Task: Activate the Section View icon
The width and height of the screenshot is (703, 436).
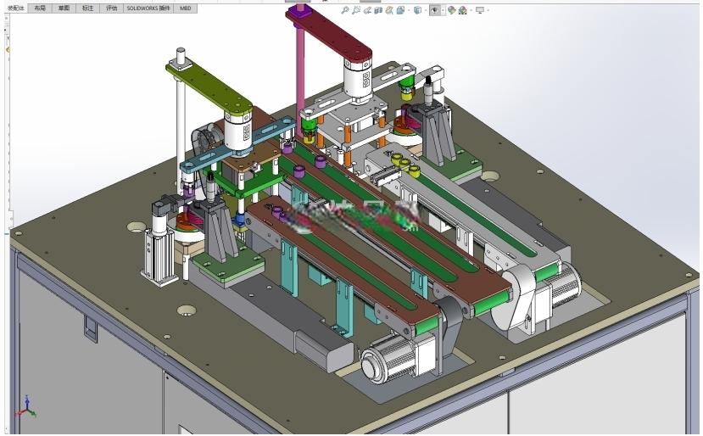Action: pos(378,10)
